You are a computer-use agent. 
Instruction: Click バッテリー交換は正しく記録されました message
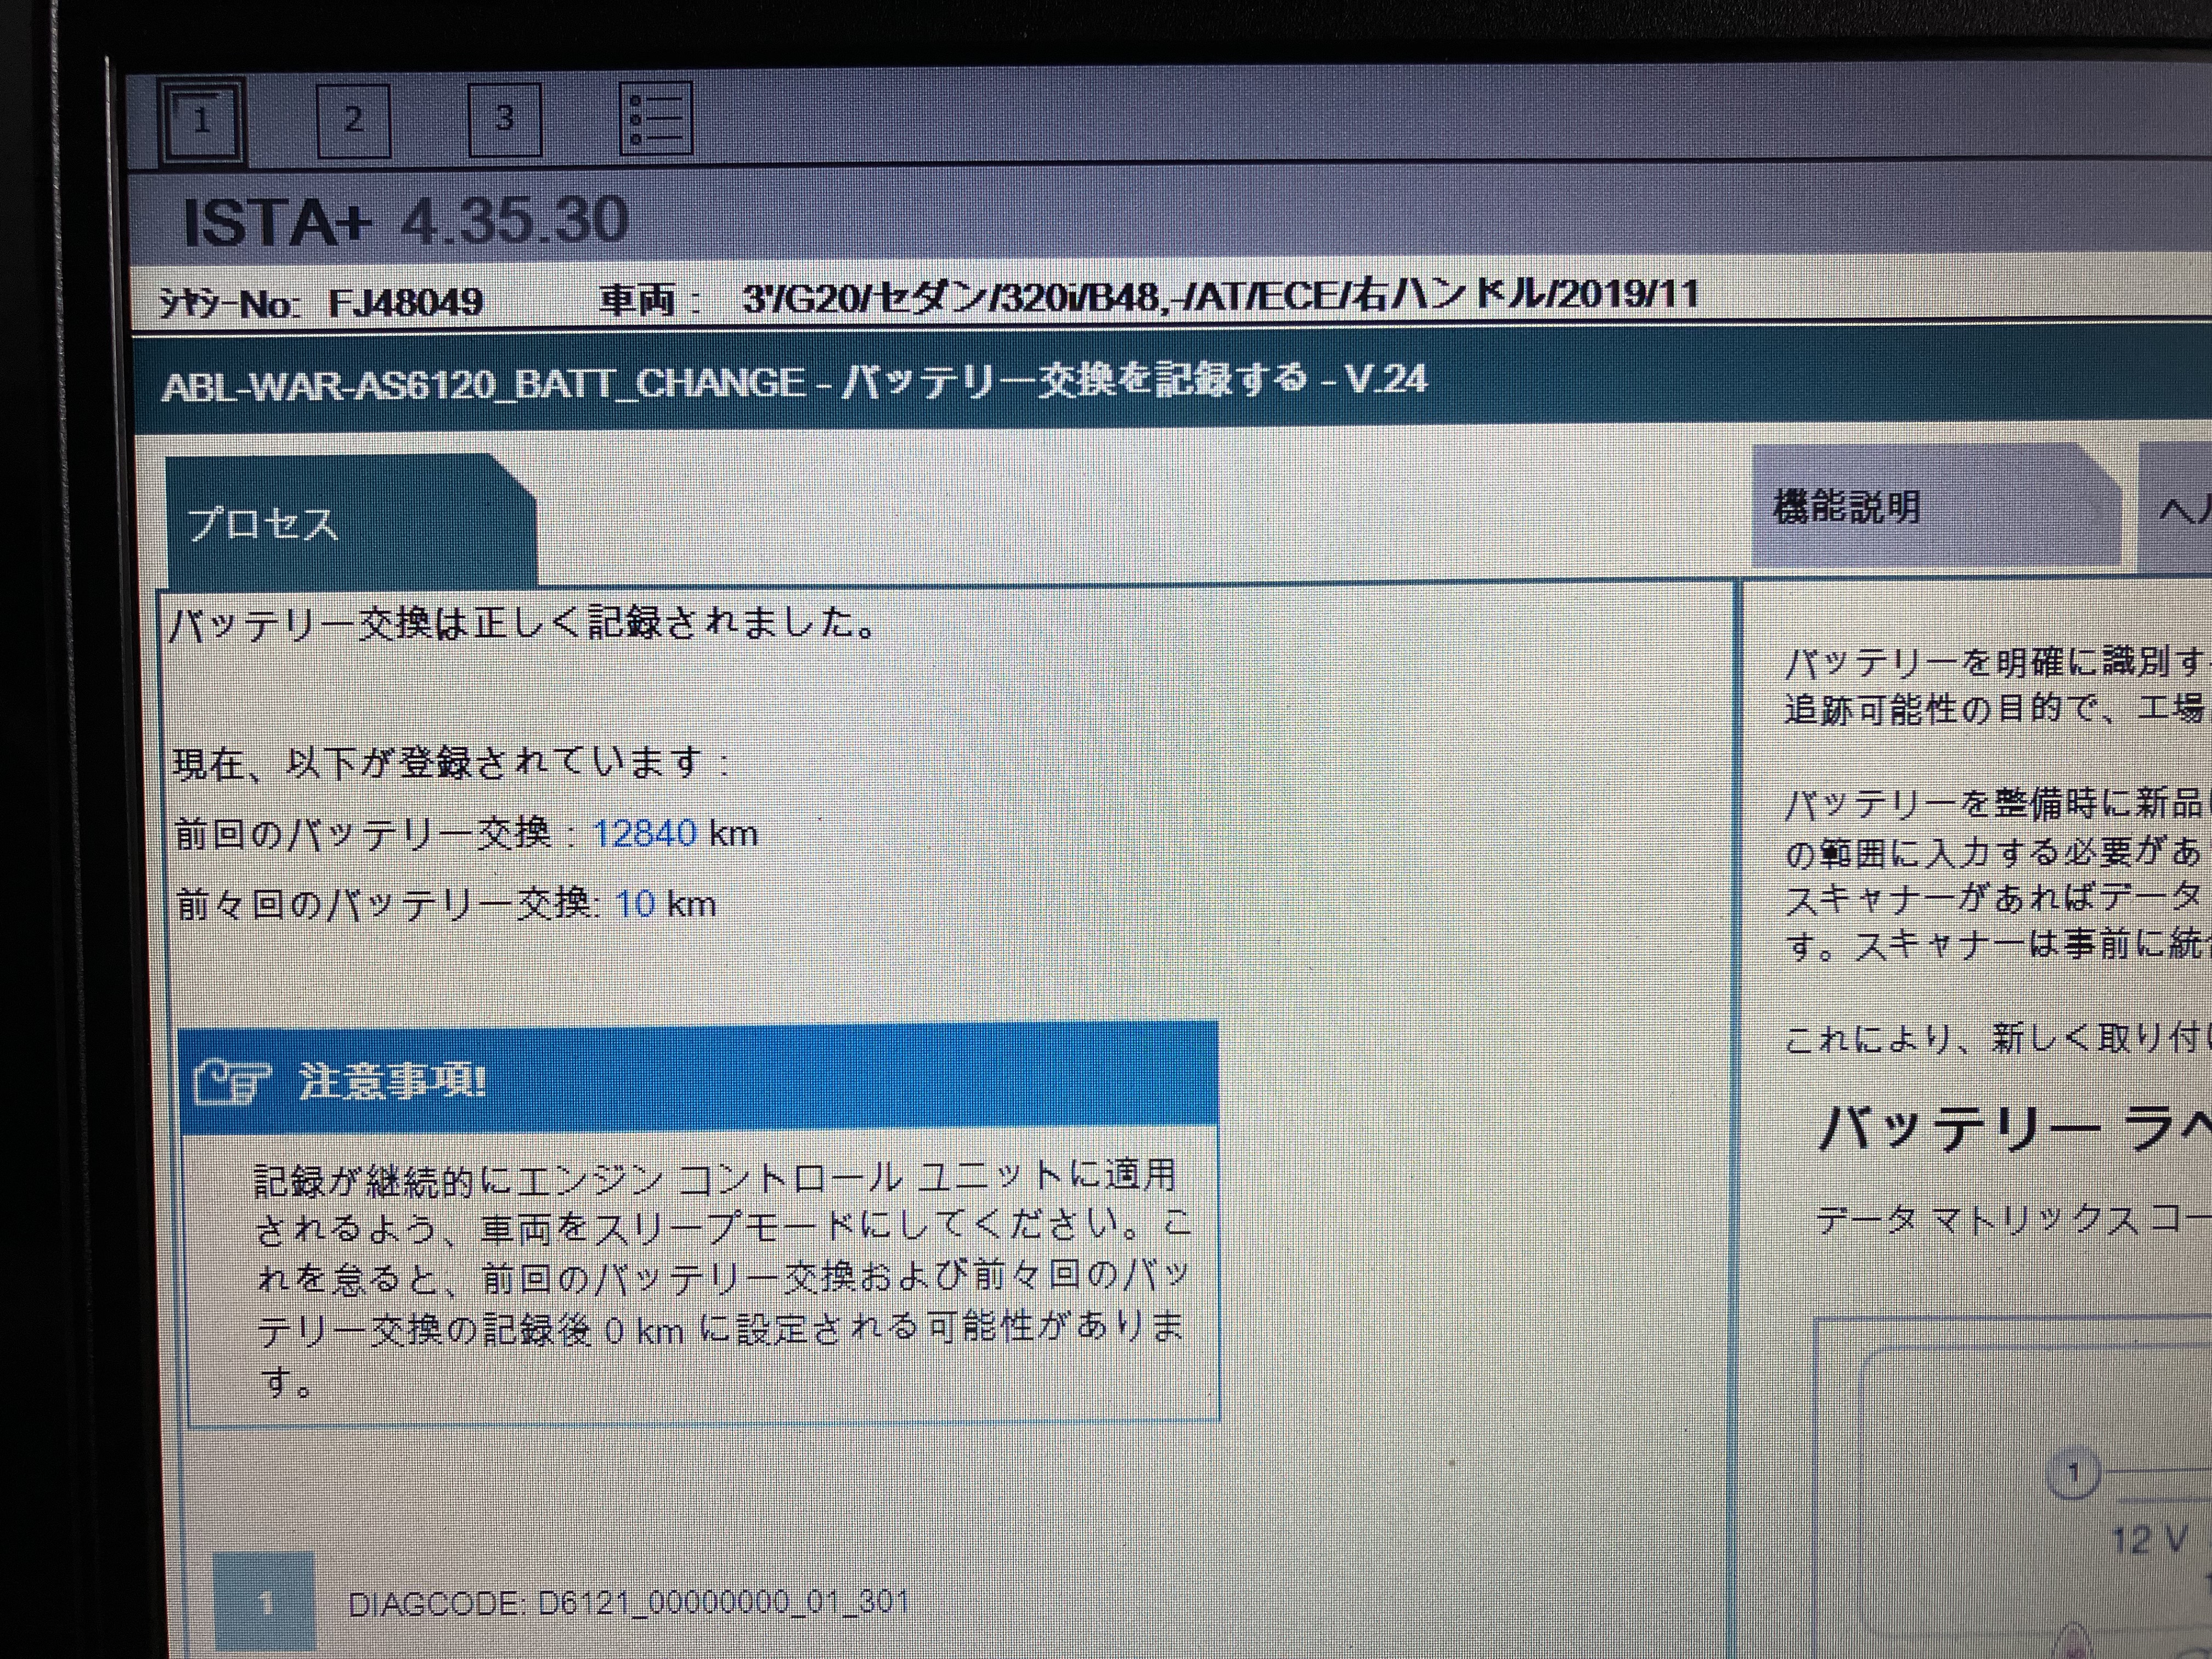[x=524, y=624]
